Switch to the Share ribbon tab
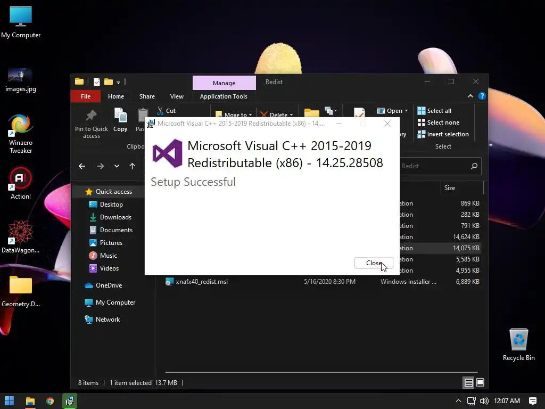Image resolution: width=545 pixels, height=409 pixels. click(x=147, y=96)
